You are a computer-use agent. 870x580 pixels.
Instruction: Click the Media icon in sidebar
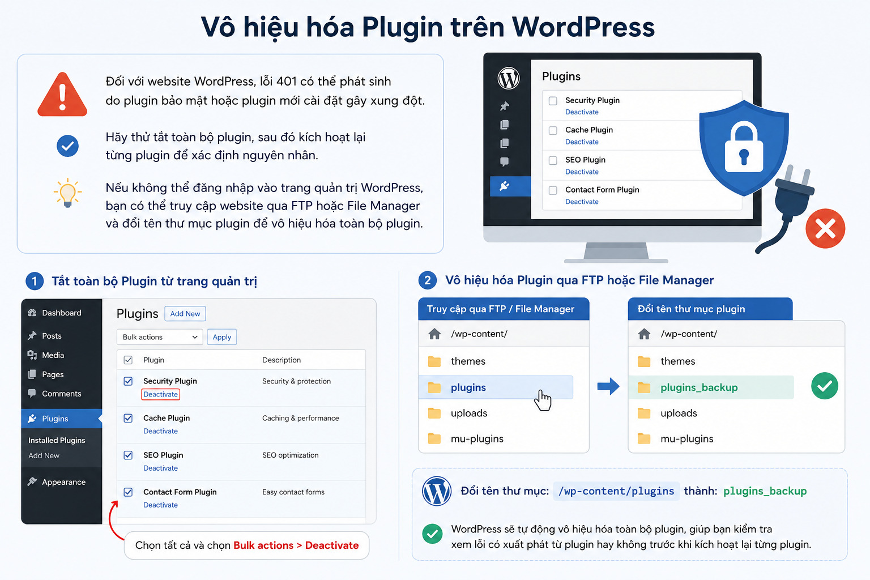[x=32, y=355]
